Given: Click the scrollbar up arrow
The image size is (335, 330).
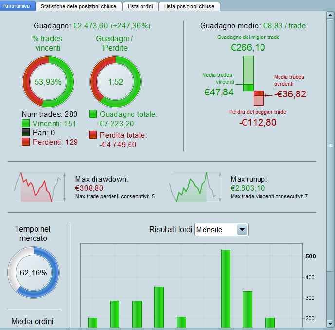Looking at the screenshot, I should coord(330,15).
